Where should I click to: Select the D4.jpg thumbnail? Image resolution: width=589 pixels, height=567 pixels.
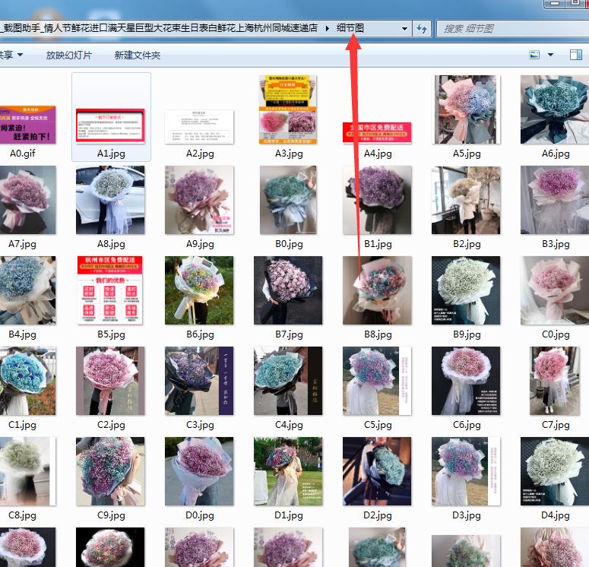click(x=555, y=471)
